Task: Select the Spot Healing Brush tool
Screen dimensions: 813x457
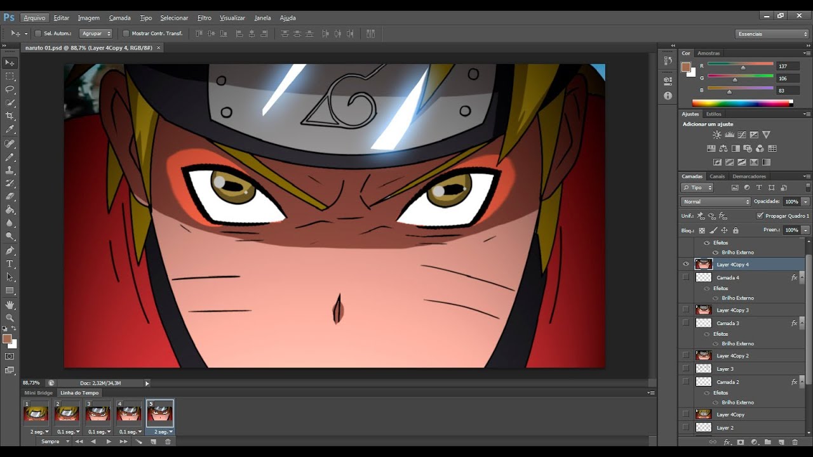Action: tap(10, 144)
